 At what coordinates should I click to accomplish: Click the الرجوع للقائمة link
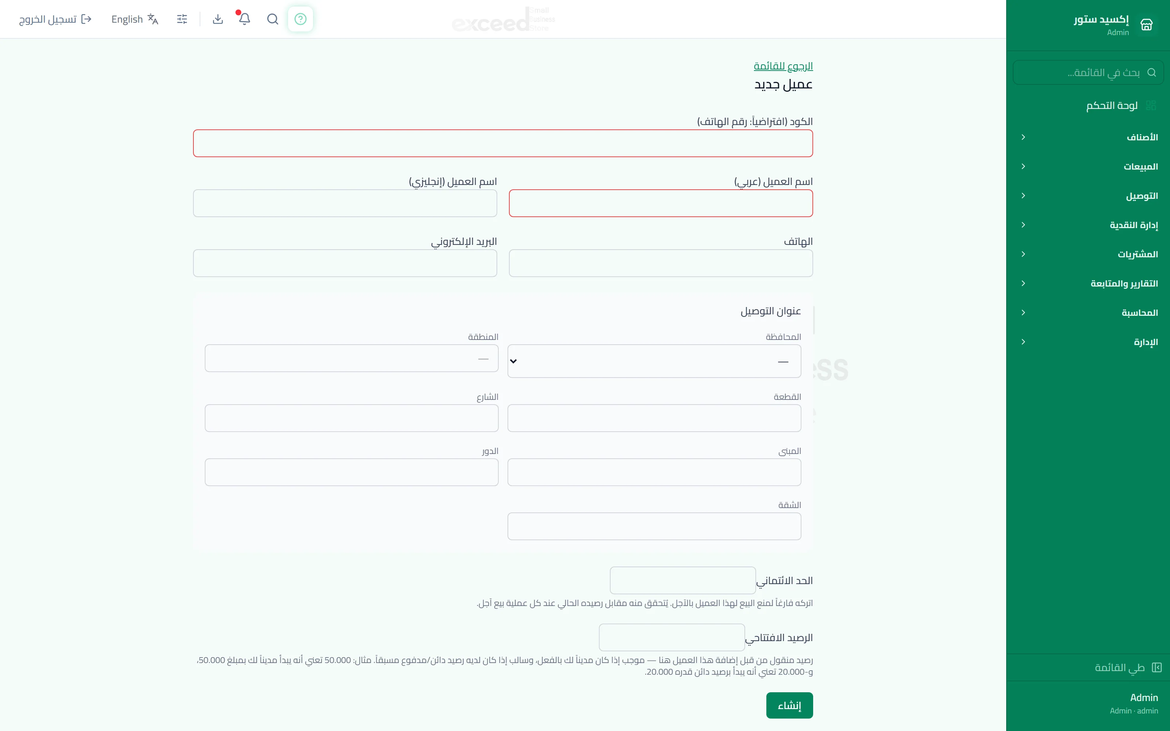[783, 66]
